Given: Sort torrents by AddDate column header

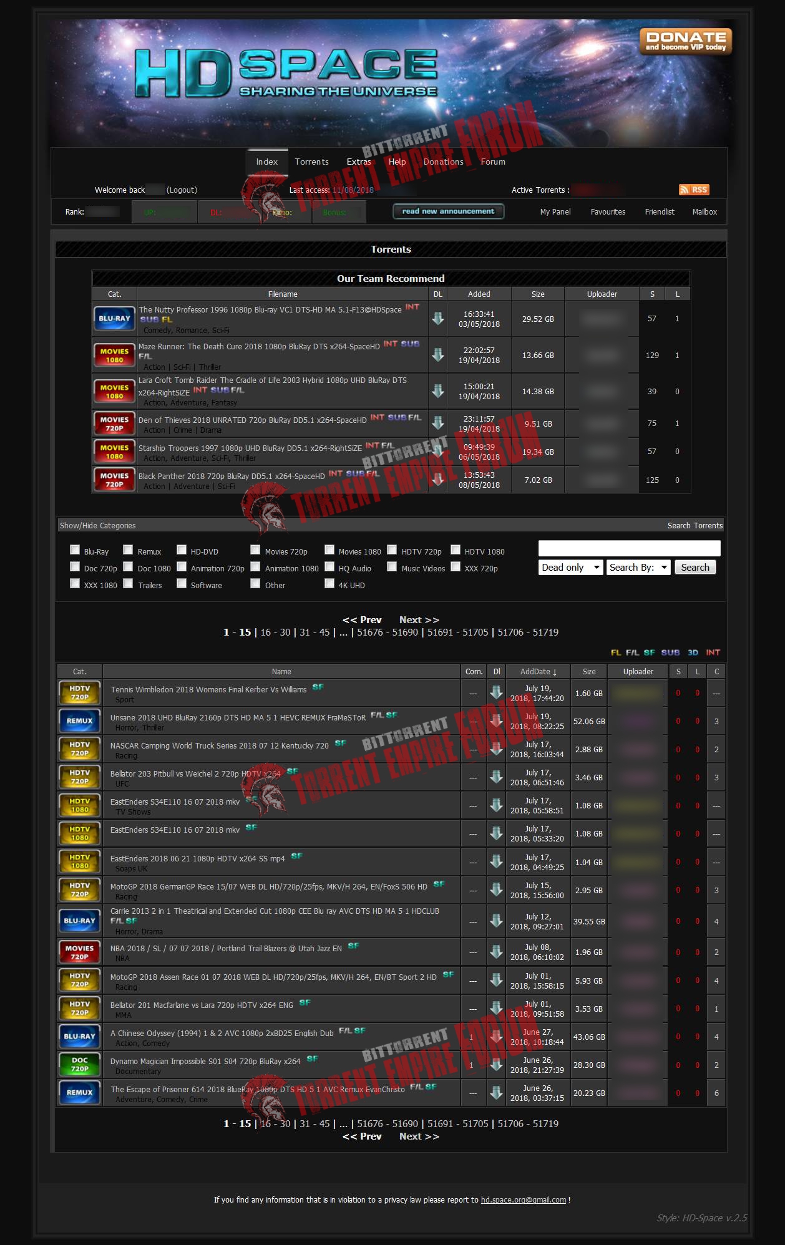Looking at the screenshot, I should pyautogui.click(x=539, y=671).
